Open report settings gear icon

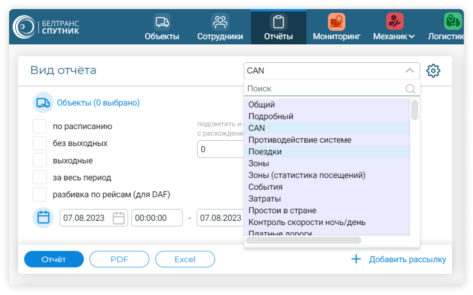[433, 71]
